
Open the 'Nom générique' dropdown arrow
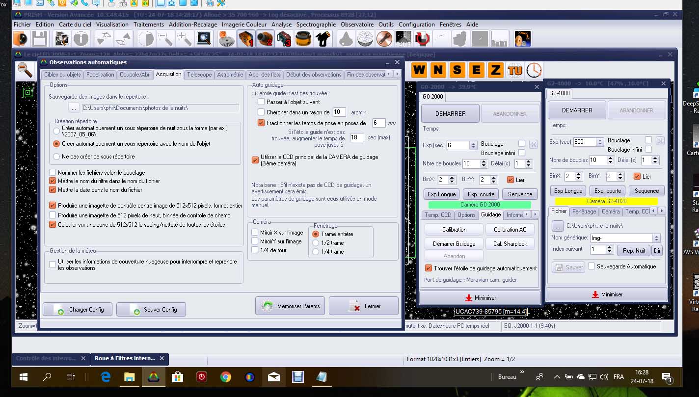pyautogui.click(x=656, y=238)
